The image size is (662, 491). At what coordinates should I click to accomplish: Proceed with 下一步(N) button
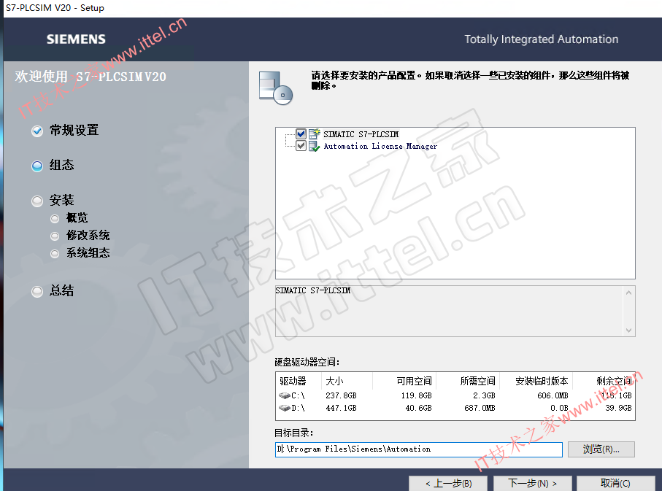[532, 484]
